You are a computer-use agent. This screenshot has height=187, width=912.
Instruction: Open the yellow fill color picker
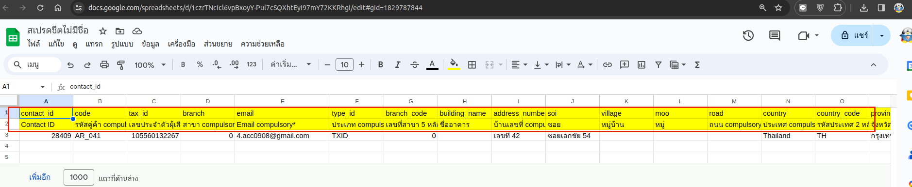coord(454,65)
